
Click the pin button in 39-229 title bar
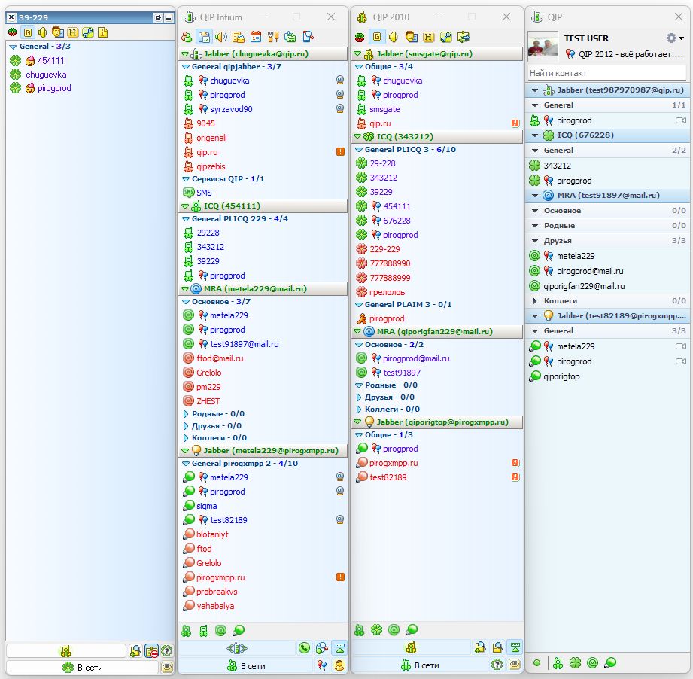pos(158,17)
